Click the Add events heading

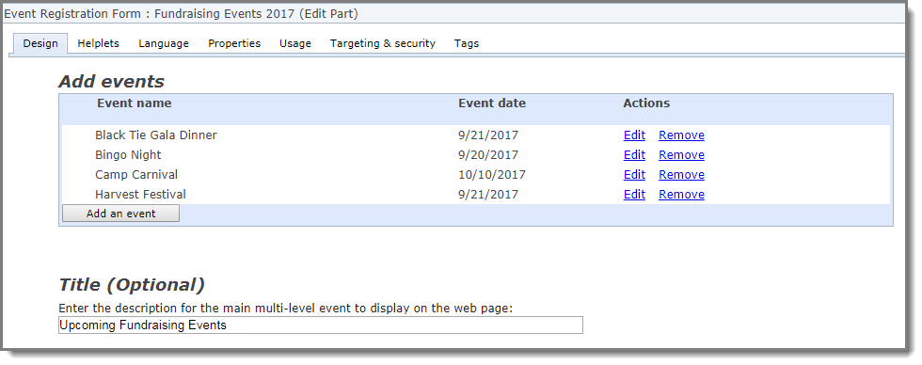(111, 82)
